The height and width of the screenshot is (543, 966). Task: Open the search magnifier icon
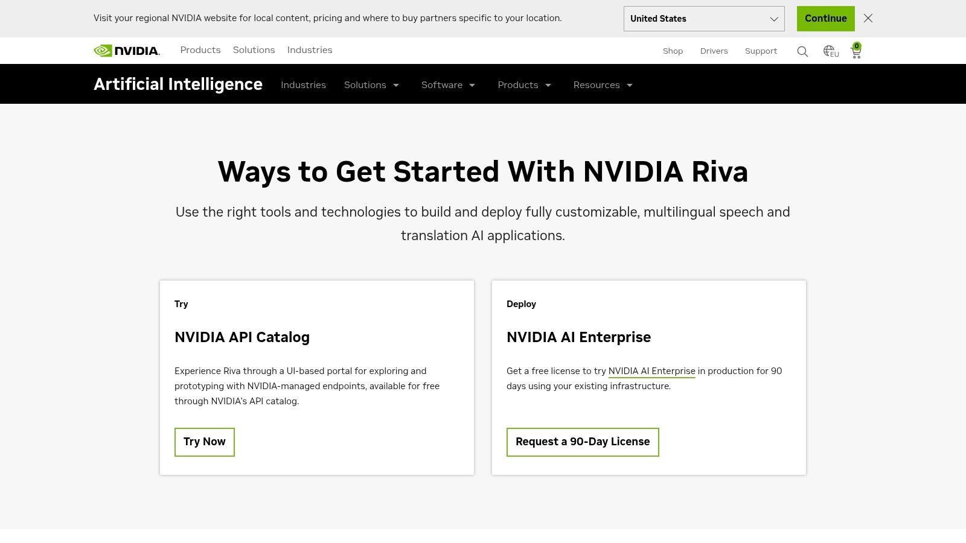pyautogui.click(x=802, y=51)
